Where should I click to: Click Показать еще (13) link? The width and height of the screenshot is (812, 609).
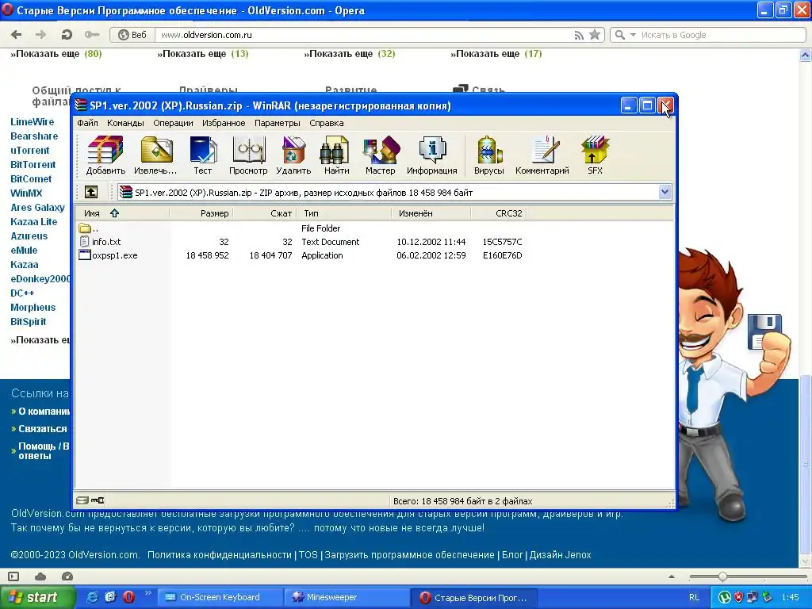pos(203,53)
